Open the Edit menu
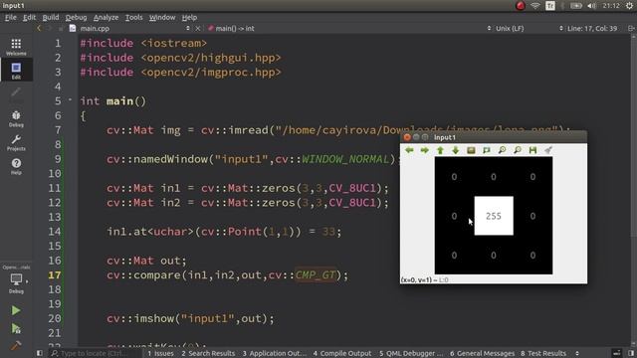The width and height of the screenshot is (637, 358). pyautogui.click(x=29, y=18)
